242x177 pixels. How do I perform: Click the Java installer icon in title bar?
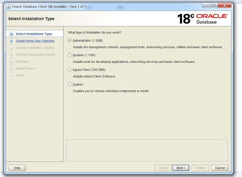tap(8, 7)
